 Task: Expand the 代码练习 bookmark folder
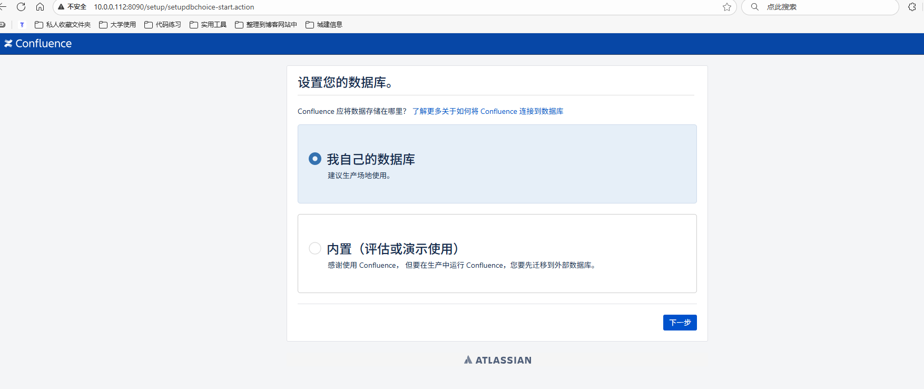coord(163,25)
